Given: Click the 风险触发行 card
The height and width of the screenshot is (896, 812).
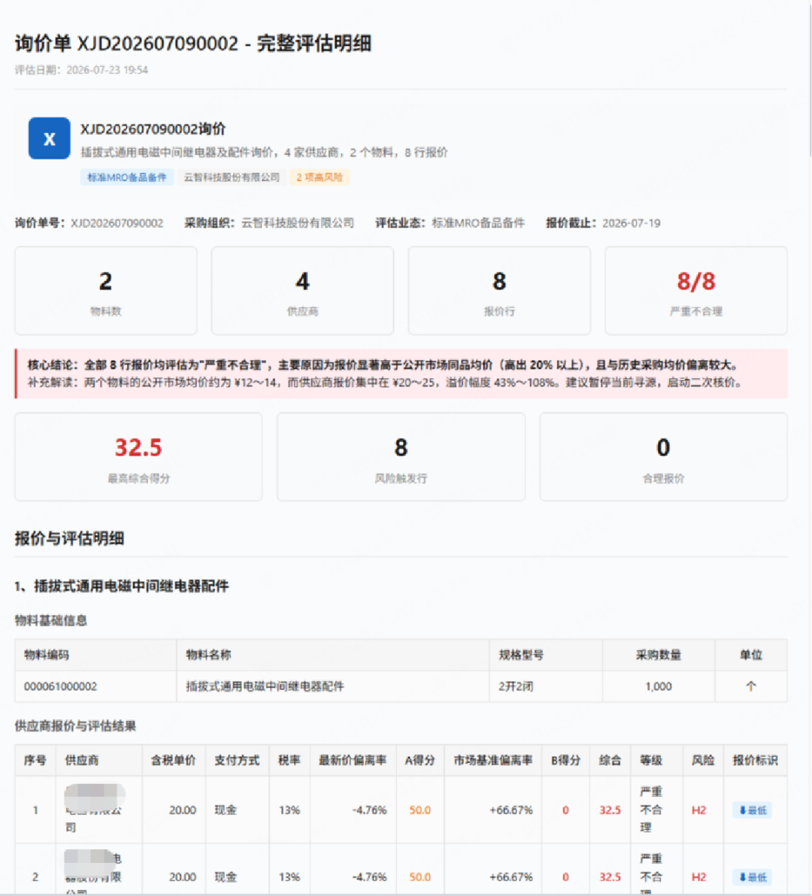Looking at the screenshot, I should pyautogui.click(x=401, y=456).
